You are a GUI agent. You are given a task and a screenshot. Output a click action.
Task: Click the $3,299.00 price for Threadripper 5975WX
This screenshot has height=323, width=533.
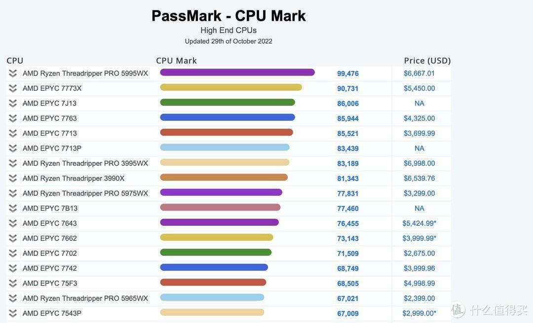(x=419, y=193)
